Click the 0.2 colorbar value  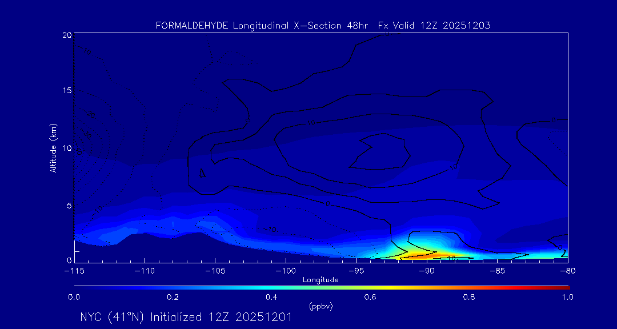[173, 297]
